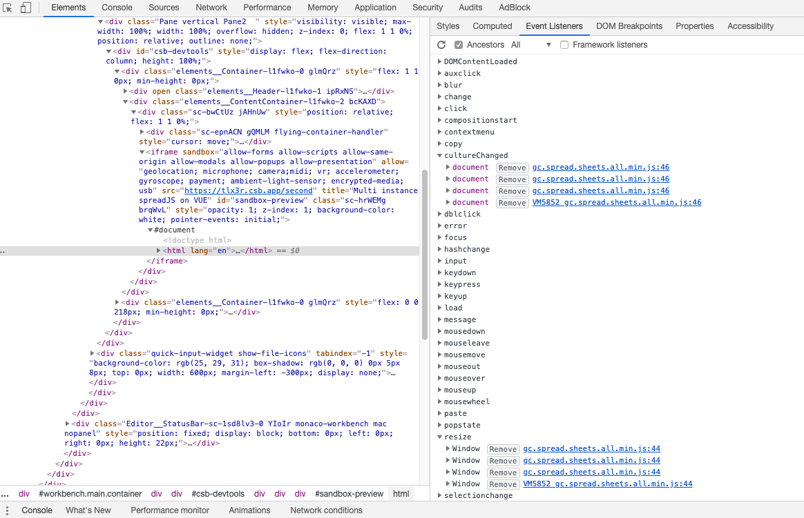The image size is (804, 518).
Task: Expand the DOMContentLoaded listener entry
Action: (438, 61)
